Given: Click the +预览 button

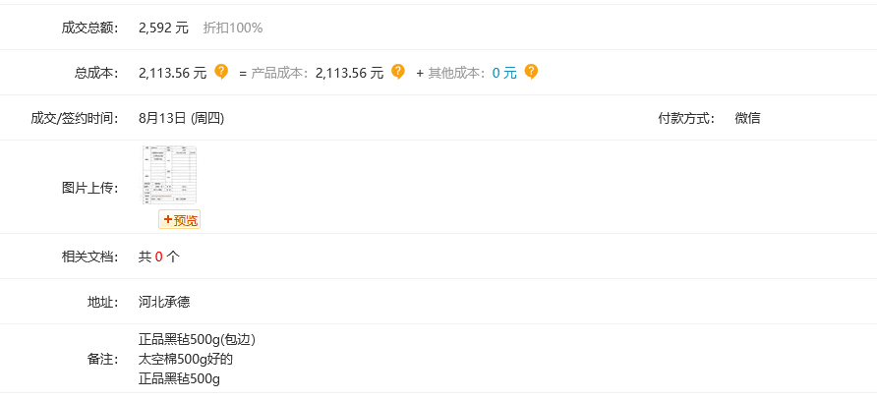Looking at the screenshot, I should point(180,220).
